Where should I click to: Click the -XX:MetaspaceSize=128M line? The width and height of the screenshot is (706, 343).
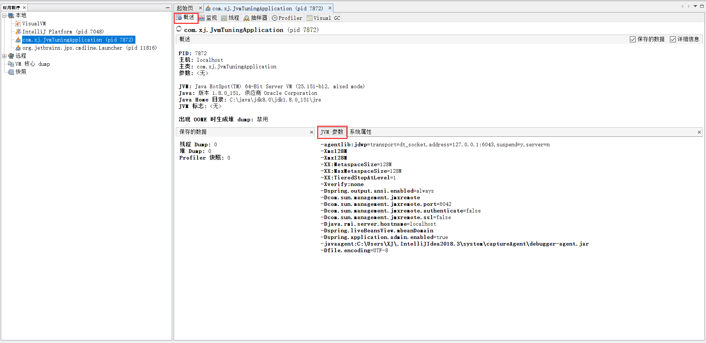(x=356, y=165)
